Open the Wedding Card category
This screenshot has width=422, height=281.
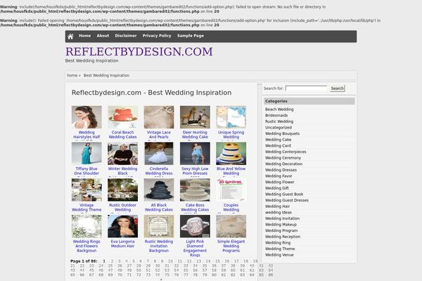tap(278, 145)
